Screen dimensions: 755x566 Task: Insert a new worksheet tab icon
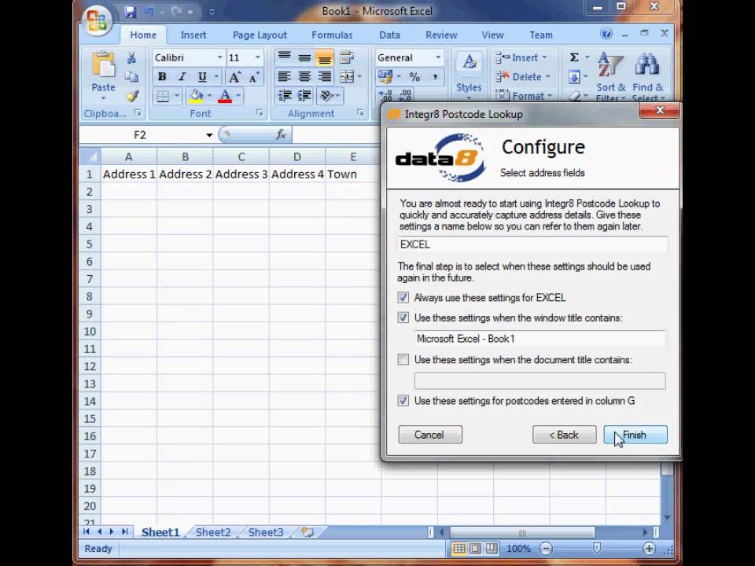point(308,532)
